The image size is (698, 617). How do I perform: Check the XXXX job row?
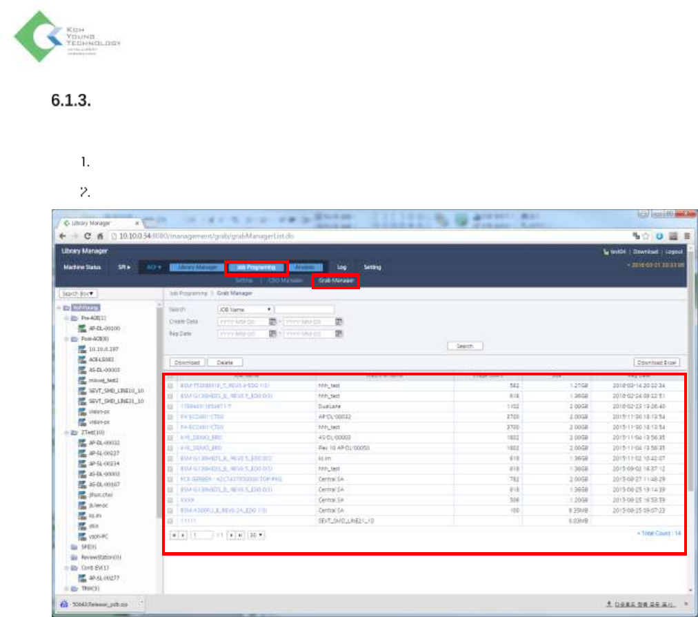(170, 500)
